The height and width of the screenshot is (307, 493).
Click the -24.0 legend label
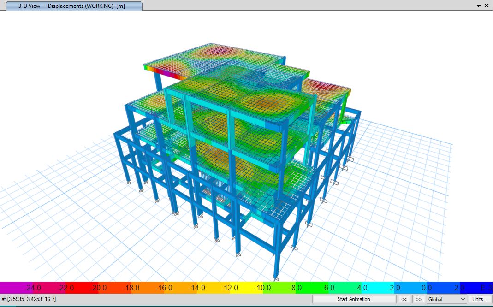(x=33, y=288)
